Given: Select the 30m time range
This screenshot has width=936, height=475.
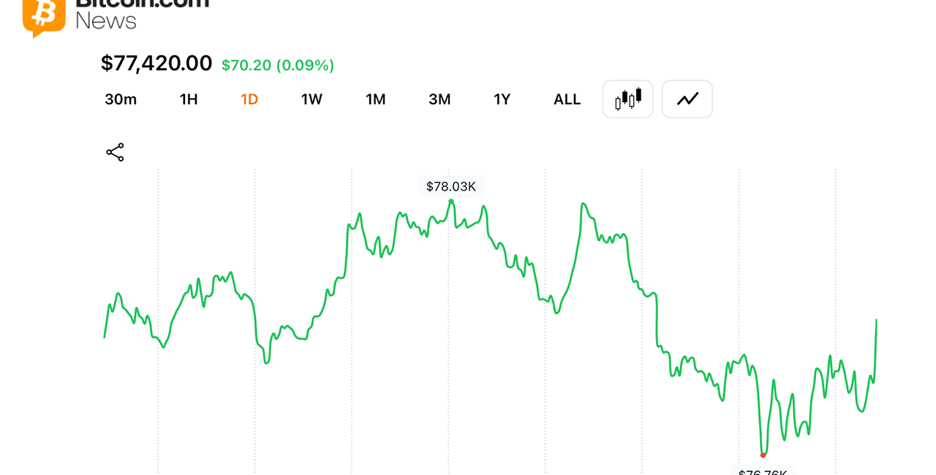Looking at the screenshot, I should click(x=121, y=99).
